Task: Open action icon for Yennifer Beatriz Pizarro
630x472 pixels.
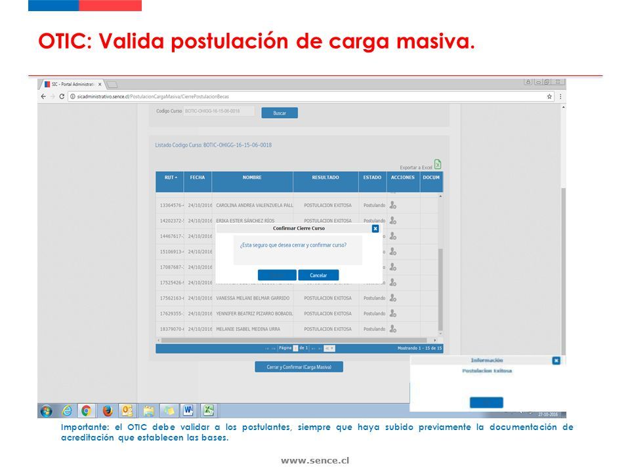Action: tap(393, 313)
